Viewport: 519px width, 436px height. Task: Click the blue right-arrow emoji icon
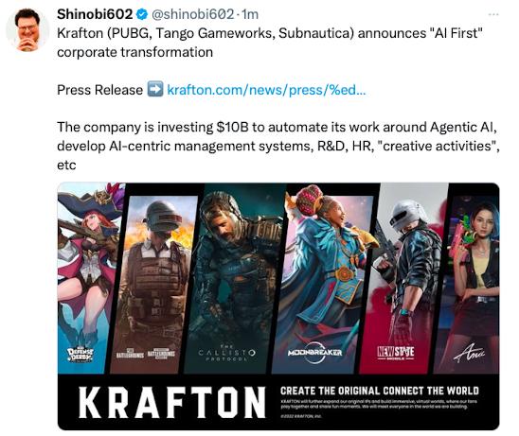pos(155,89)
